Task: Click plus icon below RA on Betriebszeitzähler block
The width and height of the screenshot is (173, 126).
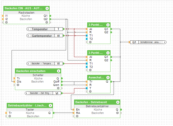Action: point(77,116)
